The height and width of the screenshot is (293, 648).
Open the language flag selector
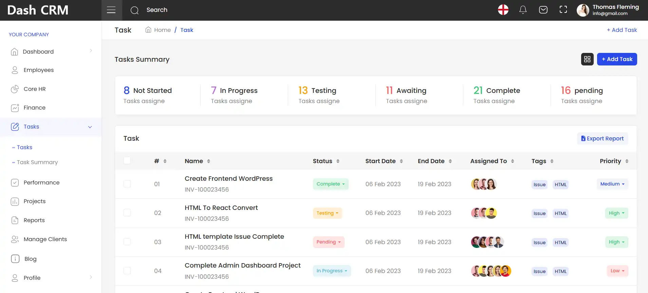tap(503, 10)
